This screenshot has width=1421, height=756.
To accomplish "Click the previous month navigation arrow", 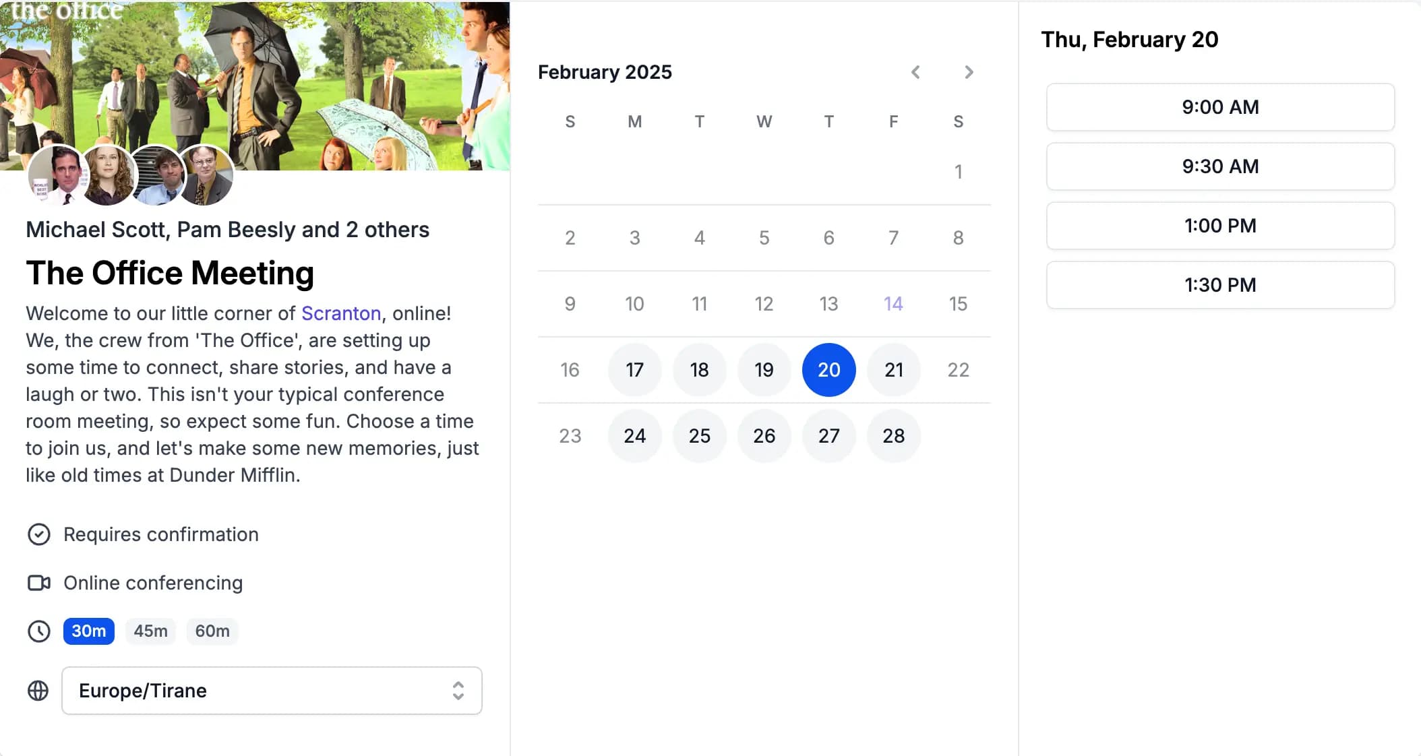I will (x=915, y=71).
